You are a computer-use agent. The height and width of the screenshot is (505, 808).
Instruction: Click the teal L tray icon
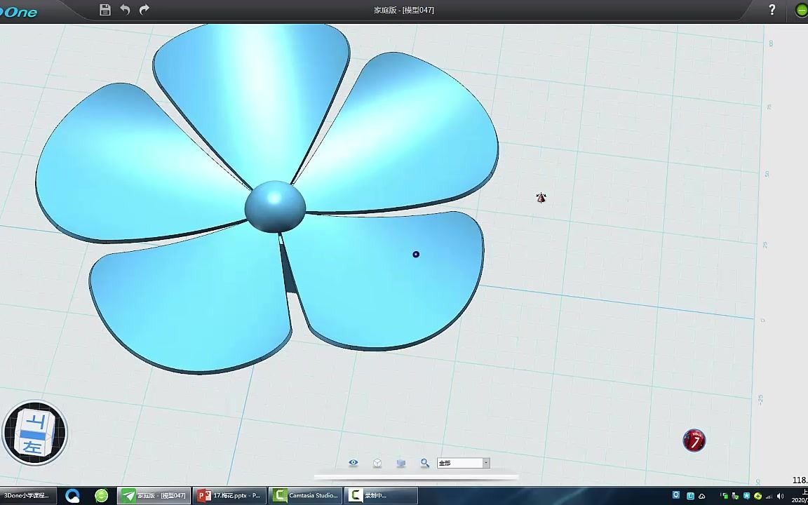coord(690,497)
